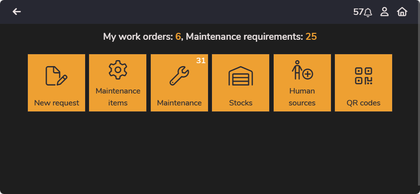420x194 pixels.
Task: Click the wrench icon on Maintenance tile
Action: point(179,76)
